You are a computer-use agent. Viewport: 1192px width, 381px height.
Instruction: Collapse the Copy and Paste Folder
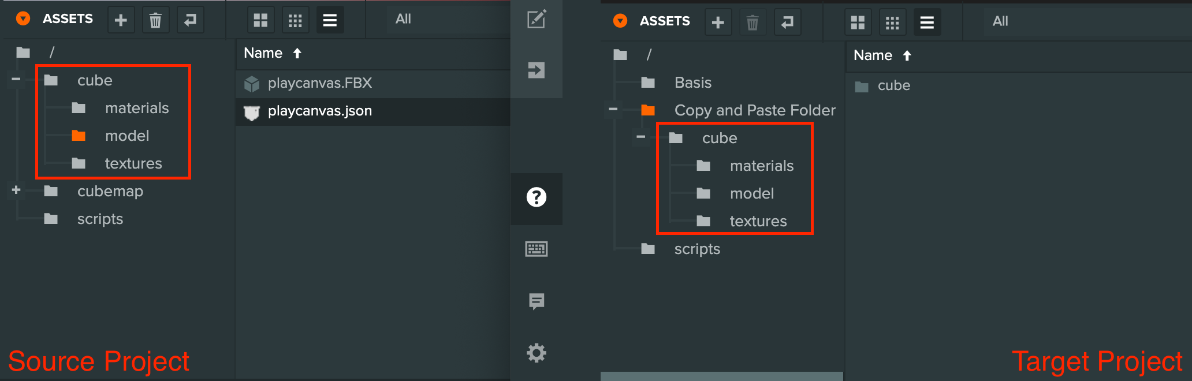613,109
